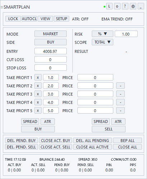Minimize the SmartPlan panel with underscore button
The width and height of the screenshot is (147, 179).
click(x=141, y=6)
